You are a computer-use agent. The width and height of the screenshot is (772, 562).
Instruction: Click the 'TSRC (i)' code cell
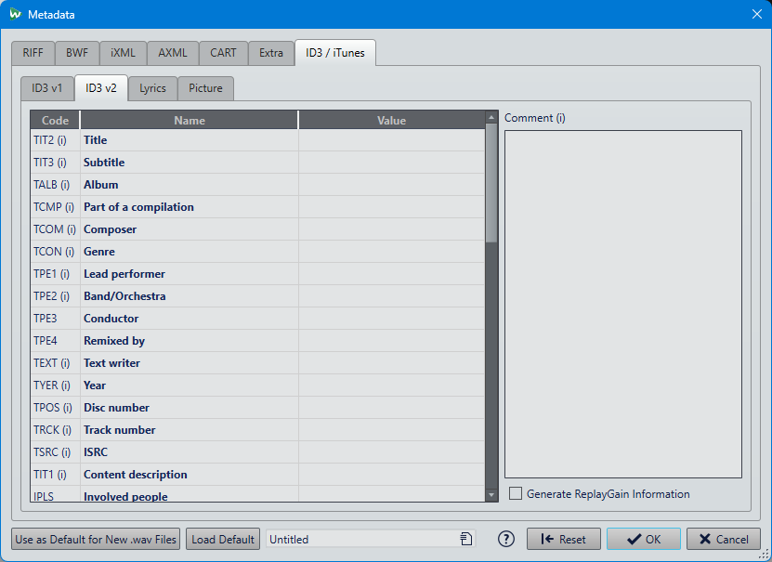[x=55, y=452]
